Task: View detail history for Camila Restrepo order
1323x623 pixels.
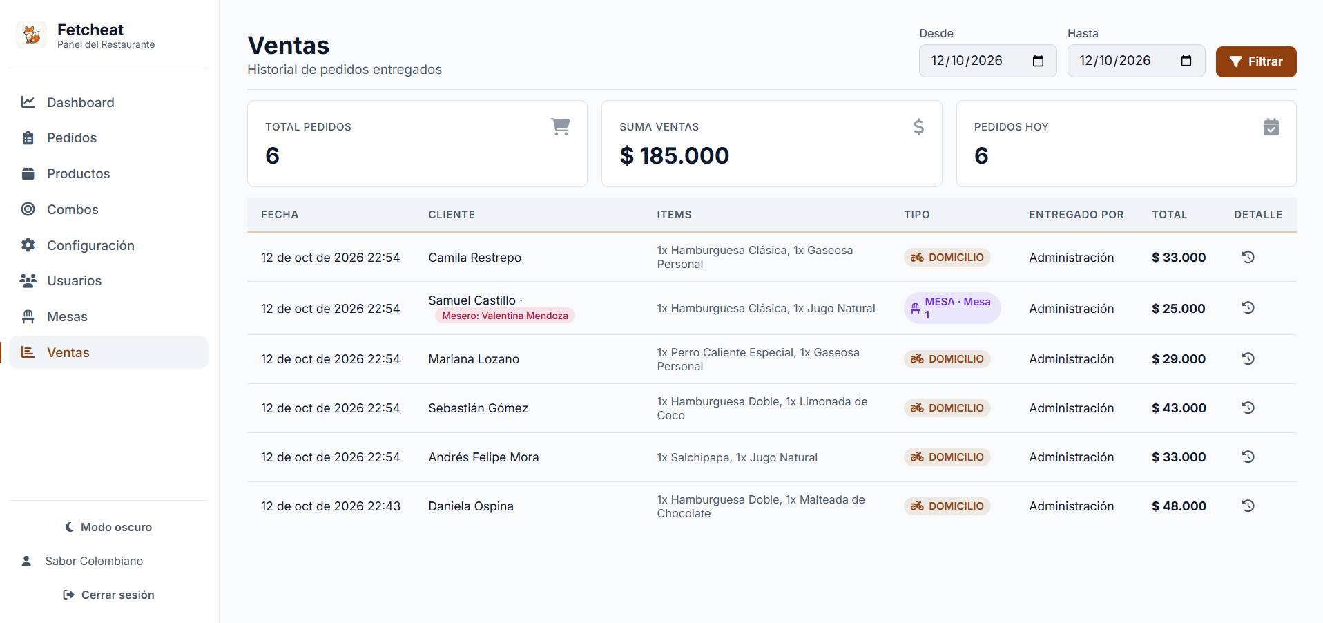Action: coord(1248,257)
